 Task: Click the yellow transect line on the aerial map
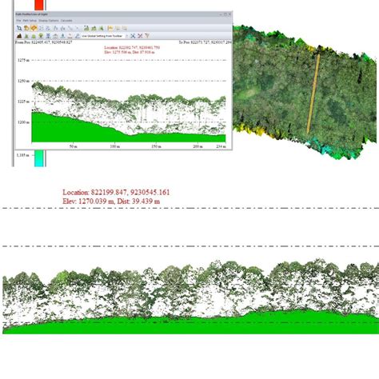point(313,94)
